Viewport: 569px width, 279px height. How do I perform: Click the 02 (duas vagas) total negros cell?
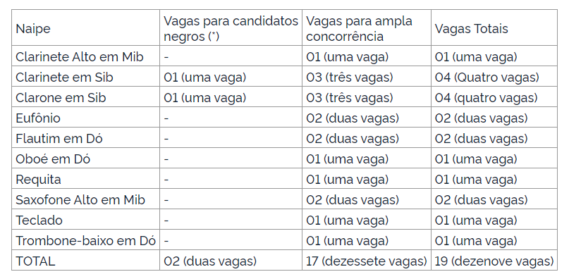[x=231, y=260]
